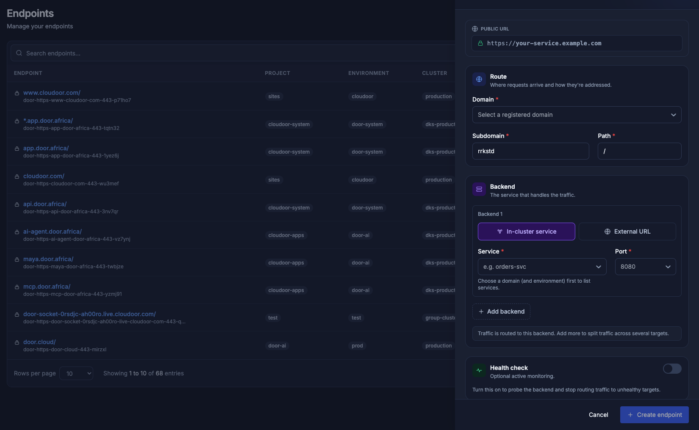This screenshot has height=430, width=699.
Task: Click lock icon beside maya.door.africa/
Action: (17, 259)
